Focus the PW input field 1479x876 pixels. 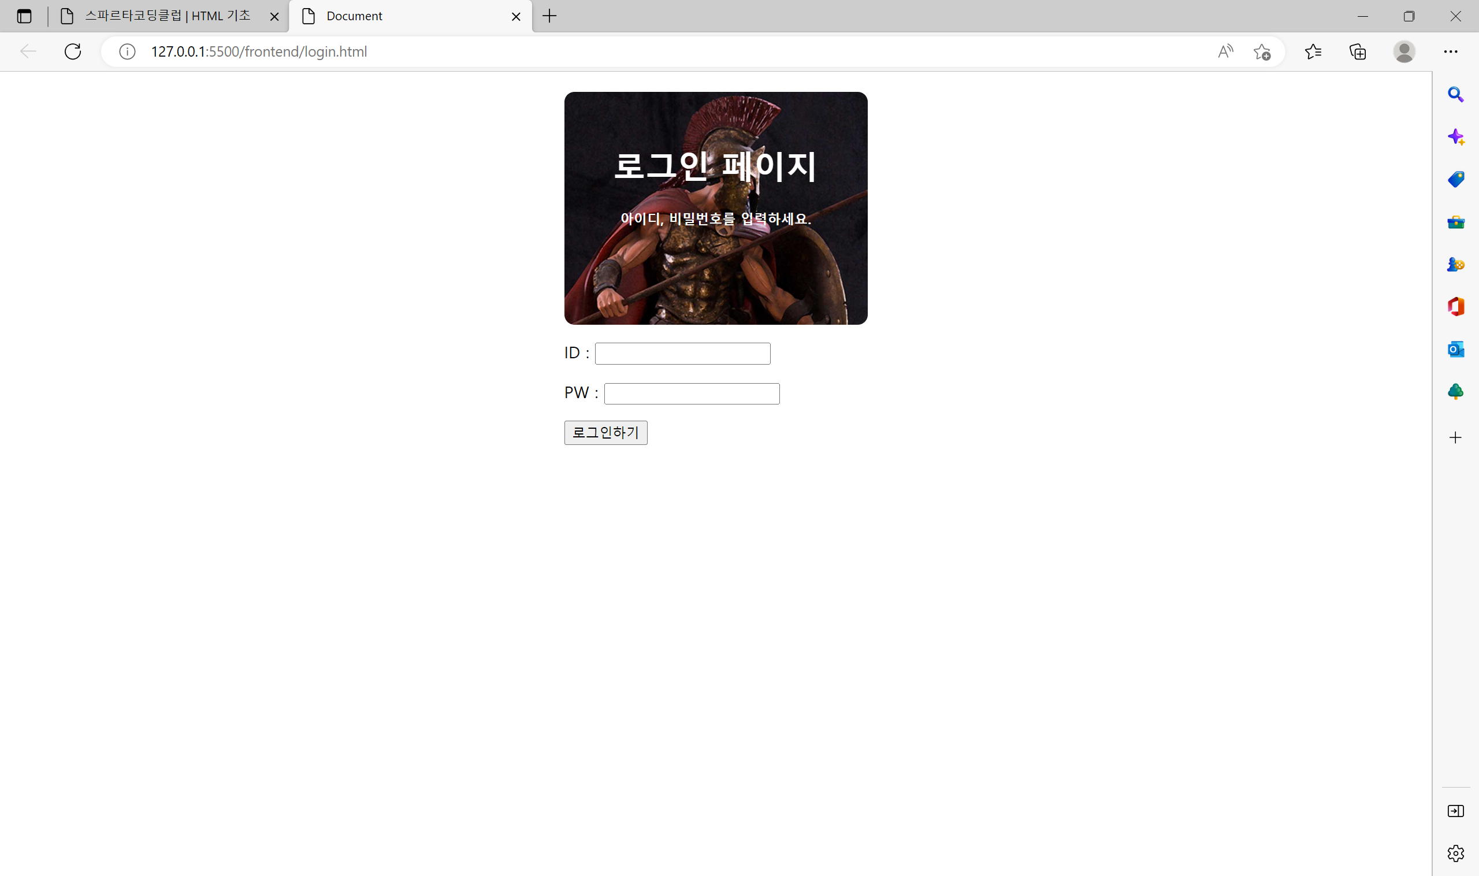tap(692, 394)
